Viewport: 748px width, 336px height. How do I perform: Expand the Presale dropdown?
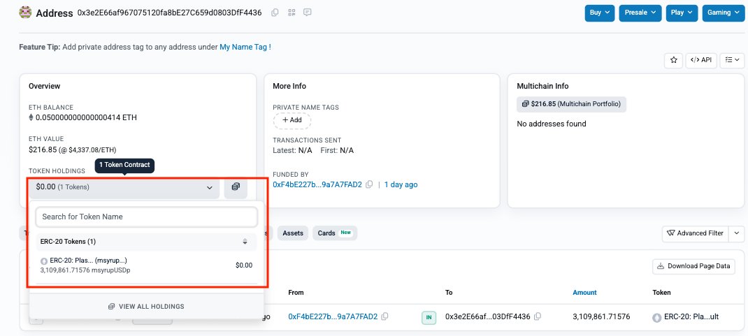[640, 13]
